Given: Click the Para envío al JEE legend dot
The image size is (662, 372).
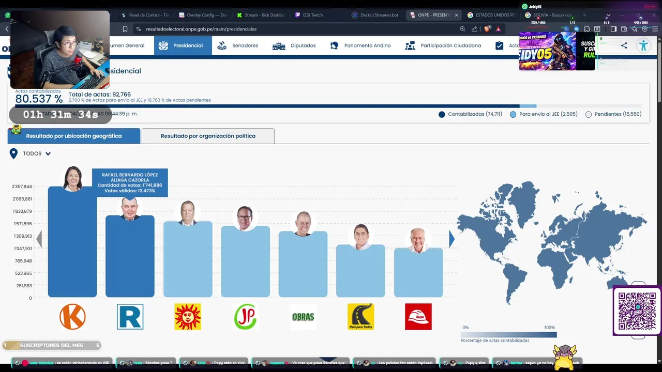Looking at the screenshot, I should pos(513,114).
